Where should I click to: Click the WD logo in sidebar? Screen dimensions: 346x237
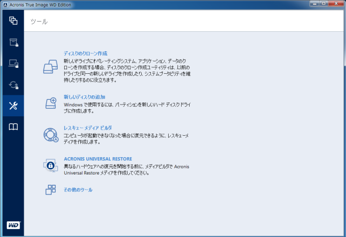[13, 225]
